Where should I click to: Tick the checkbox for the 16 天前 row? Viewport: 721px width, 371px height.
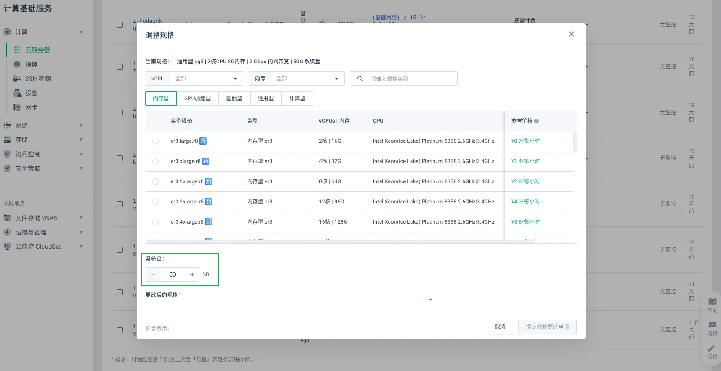coord(120,66)
